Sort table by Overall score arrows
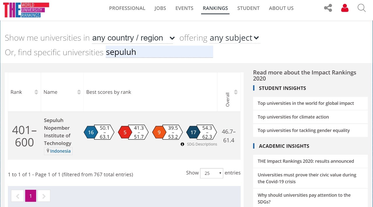The width and height of the screenshot is (373, 207). coord(236,92)
